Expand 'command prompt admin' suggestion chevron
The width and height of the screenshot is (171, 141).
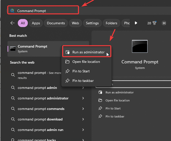coord(83,88)
